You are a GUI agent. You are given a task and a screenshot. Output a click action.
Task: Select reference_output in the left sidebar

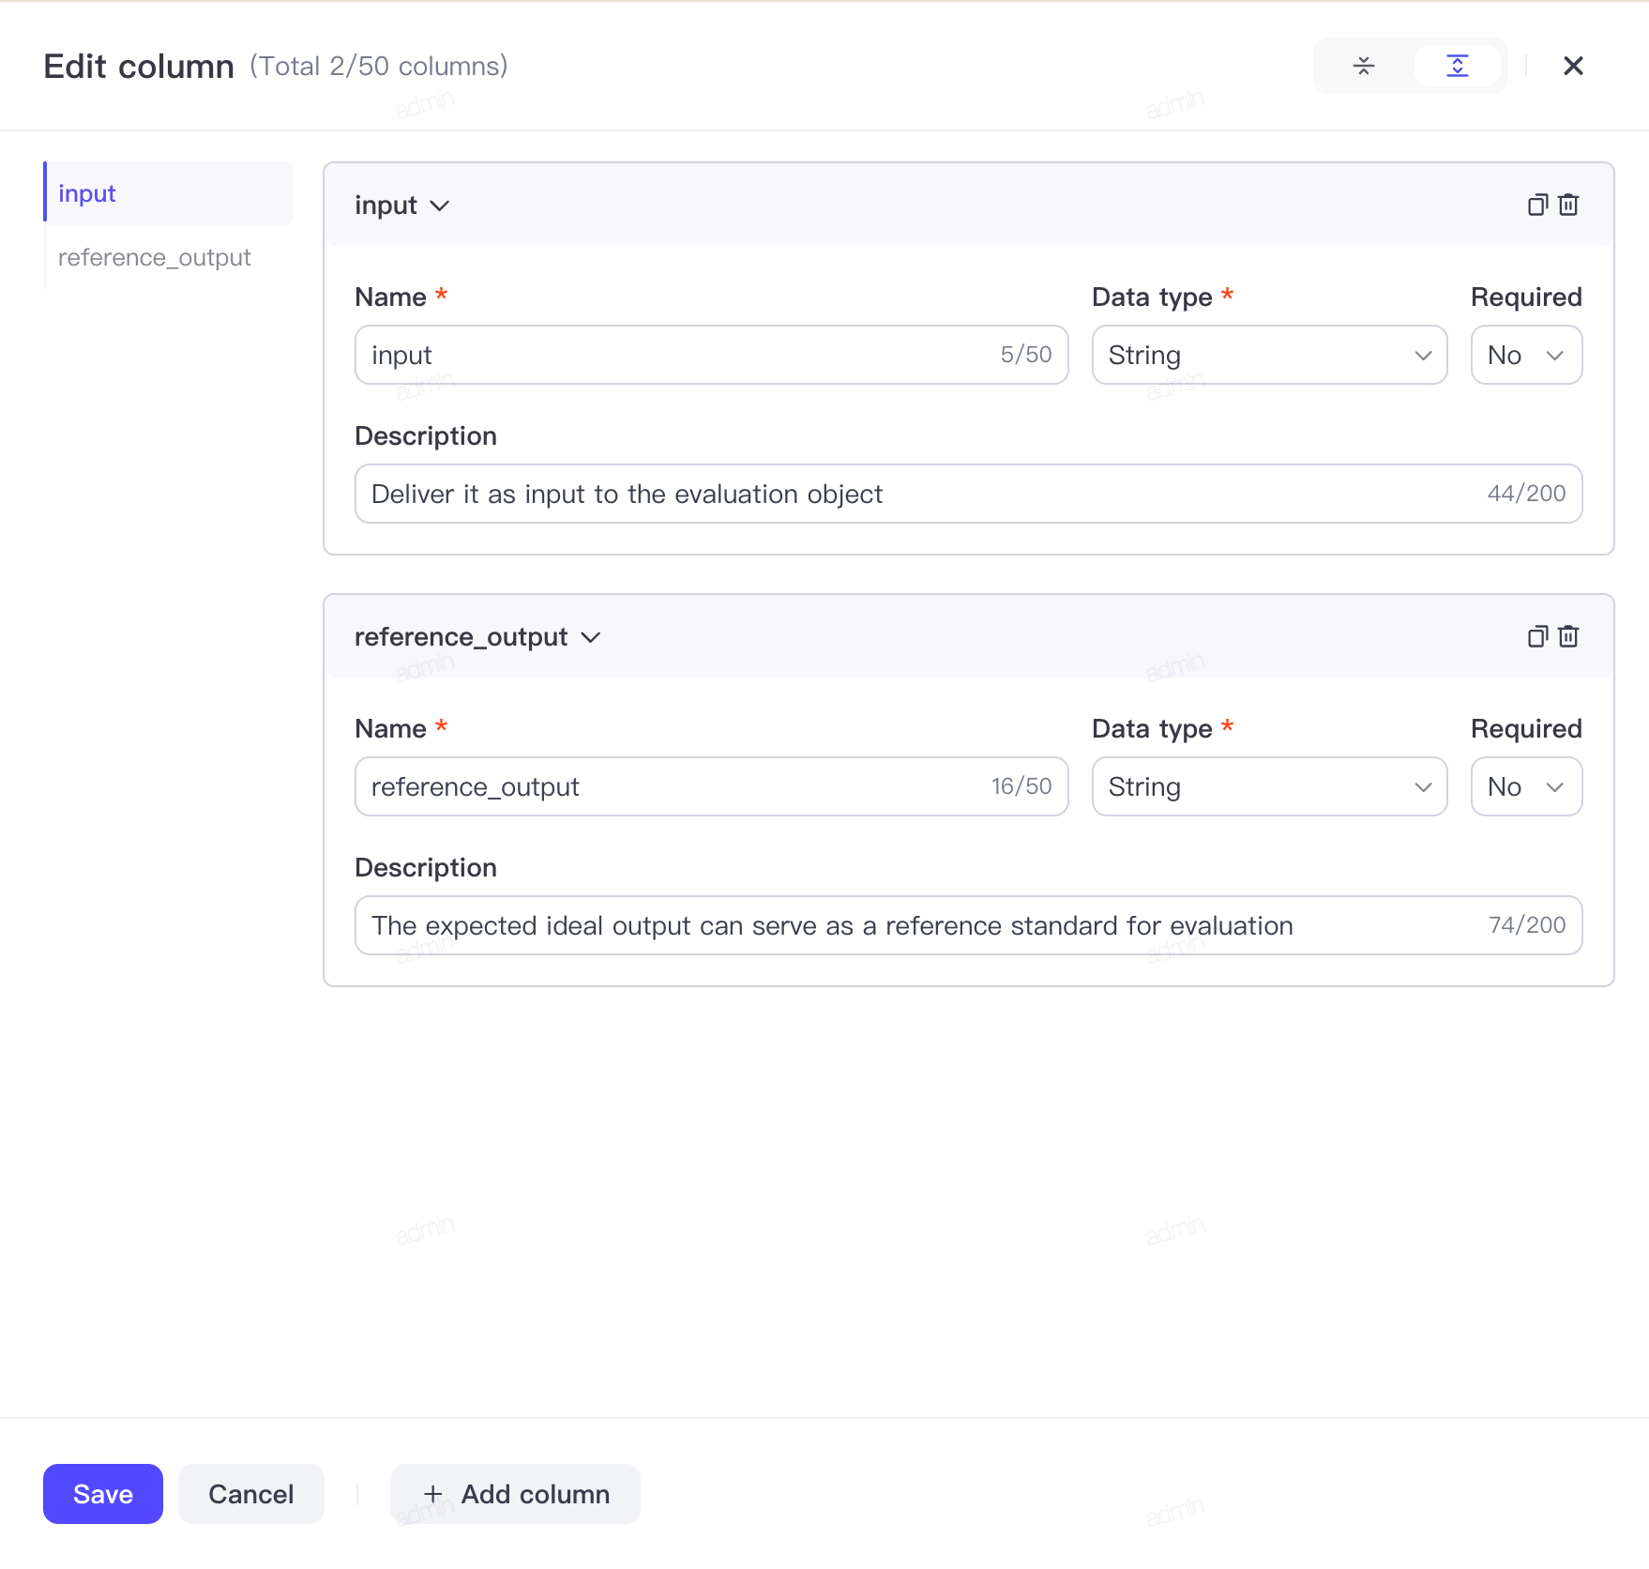(x=169, y=257)
